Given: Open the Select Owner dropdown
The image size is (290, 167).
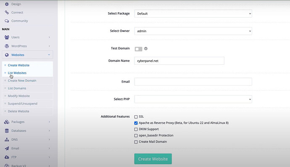Looking at the screenshot, I should click(x=193, y=31).
